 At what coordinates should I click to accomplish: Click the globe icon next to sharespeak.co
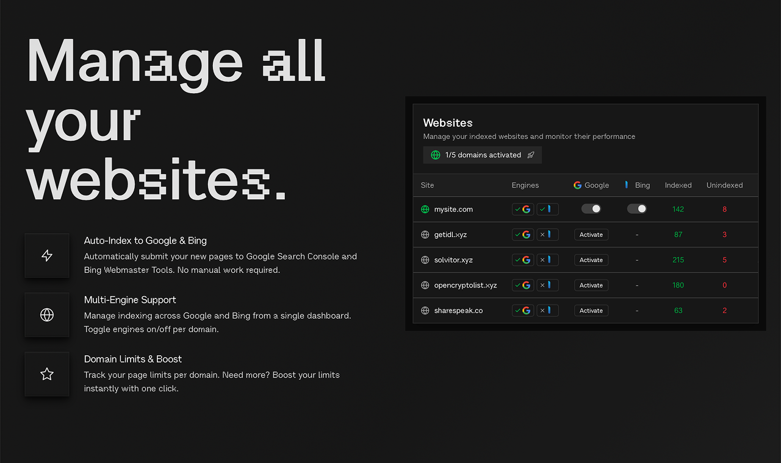point(424,310)
